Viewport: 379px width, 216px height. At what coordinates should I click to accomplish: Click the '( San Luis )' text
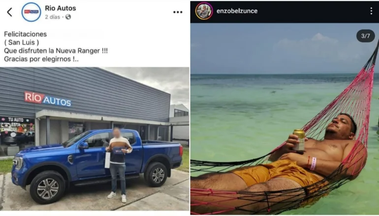click(22, 42)
